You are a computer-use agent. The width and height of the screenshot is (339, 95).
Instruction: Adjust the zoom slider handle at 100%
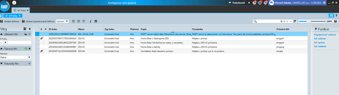[308, 21]
